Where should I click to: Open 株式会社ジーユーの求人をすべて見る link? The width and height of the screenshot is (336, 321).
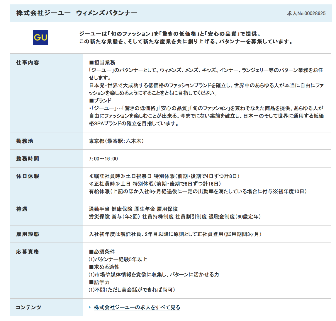(137, 307)
